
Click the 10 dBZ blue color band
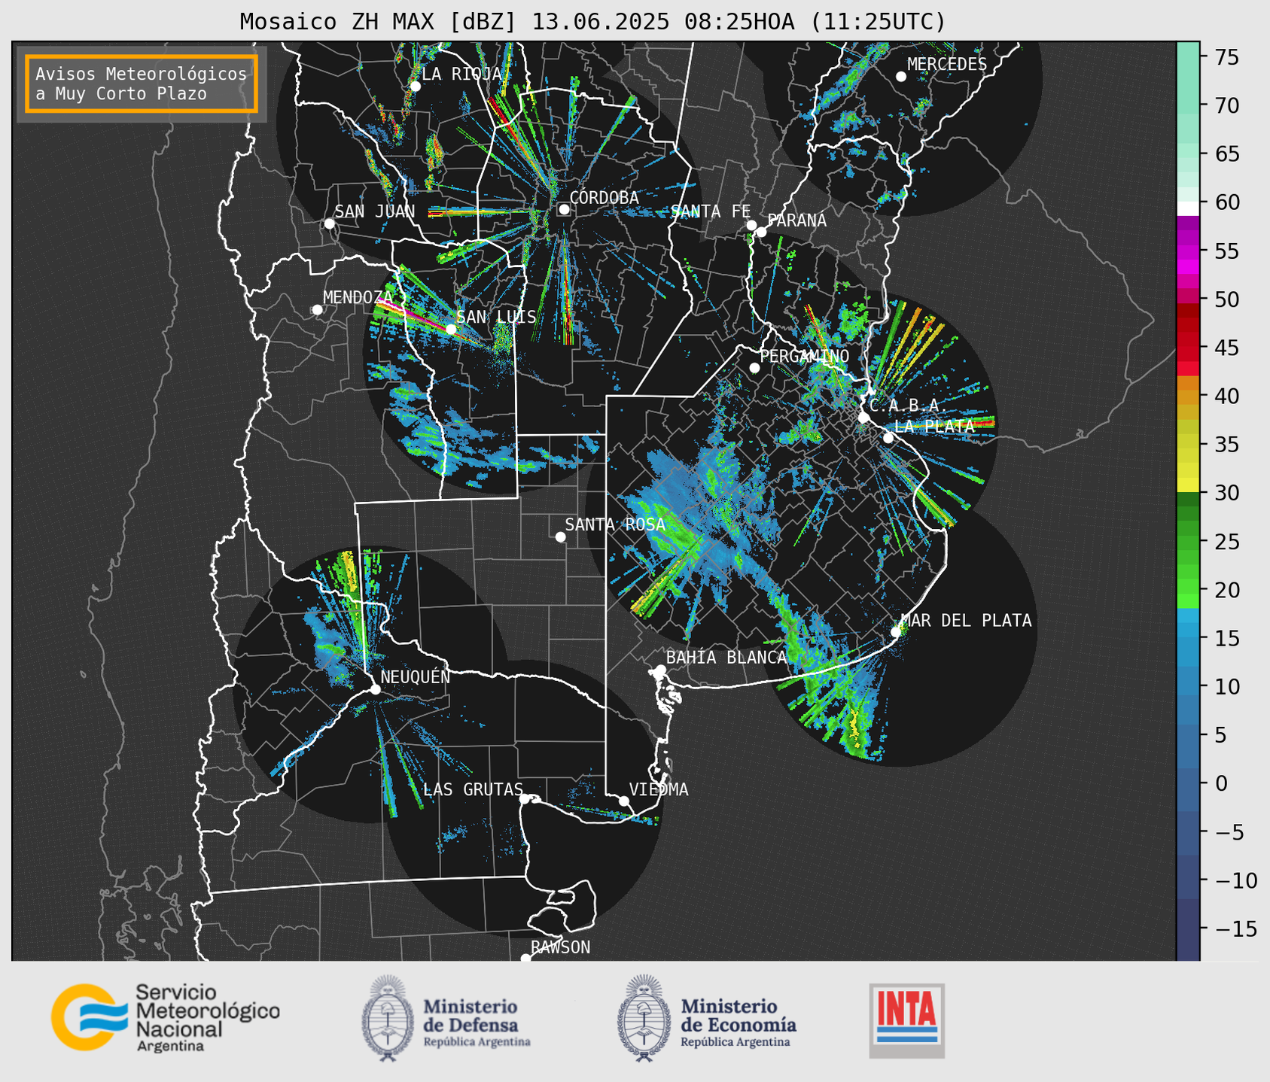1188,682
